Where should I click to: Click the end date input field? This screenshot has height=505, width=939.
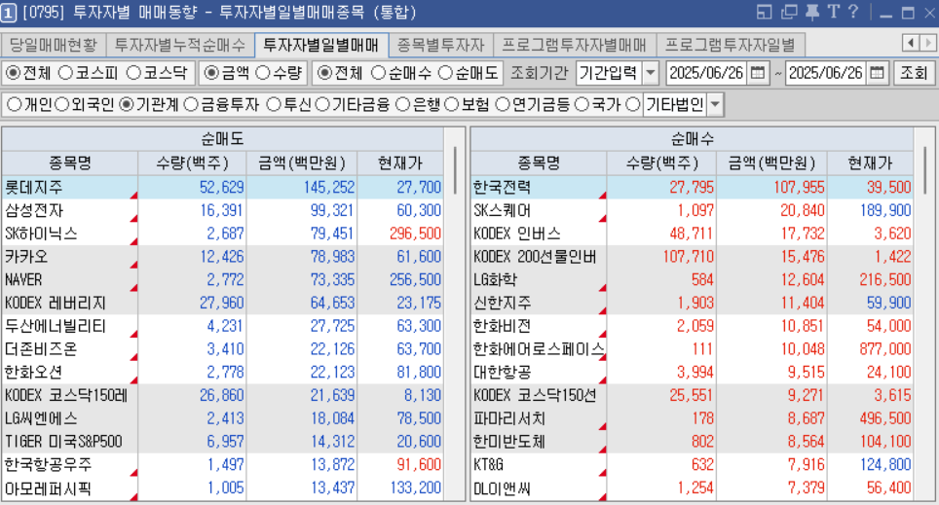826,73
